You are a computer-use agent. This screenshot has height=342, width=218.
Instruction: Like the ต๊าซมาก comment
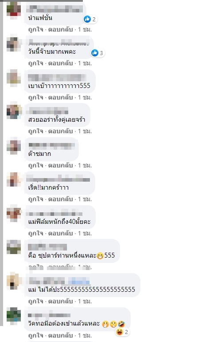point(36,165)
